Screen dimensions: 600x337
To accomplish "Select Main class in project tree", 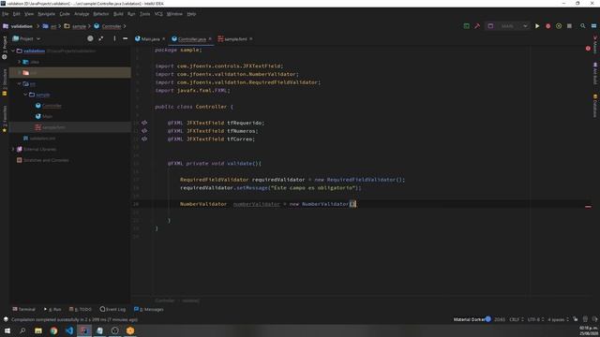I will coord(48,116).
